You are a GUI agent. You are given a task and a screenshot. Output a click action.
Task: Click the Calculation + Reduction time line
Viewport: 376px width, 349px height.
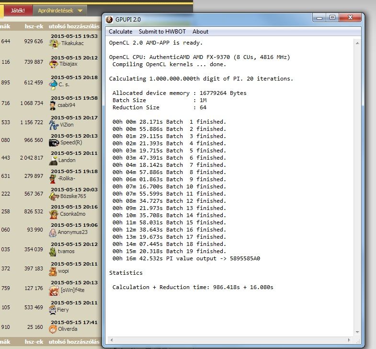click(193, 287)
